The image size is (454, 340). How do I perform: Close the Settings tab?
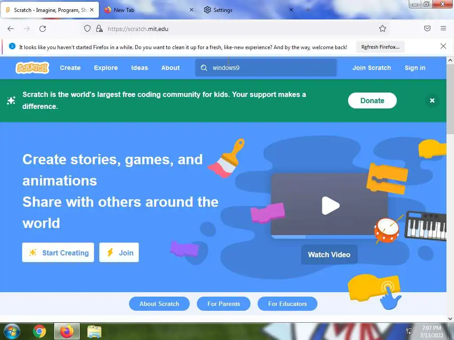tap(291, 10)
